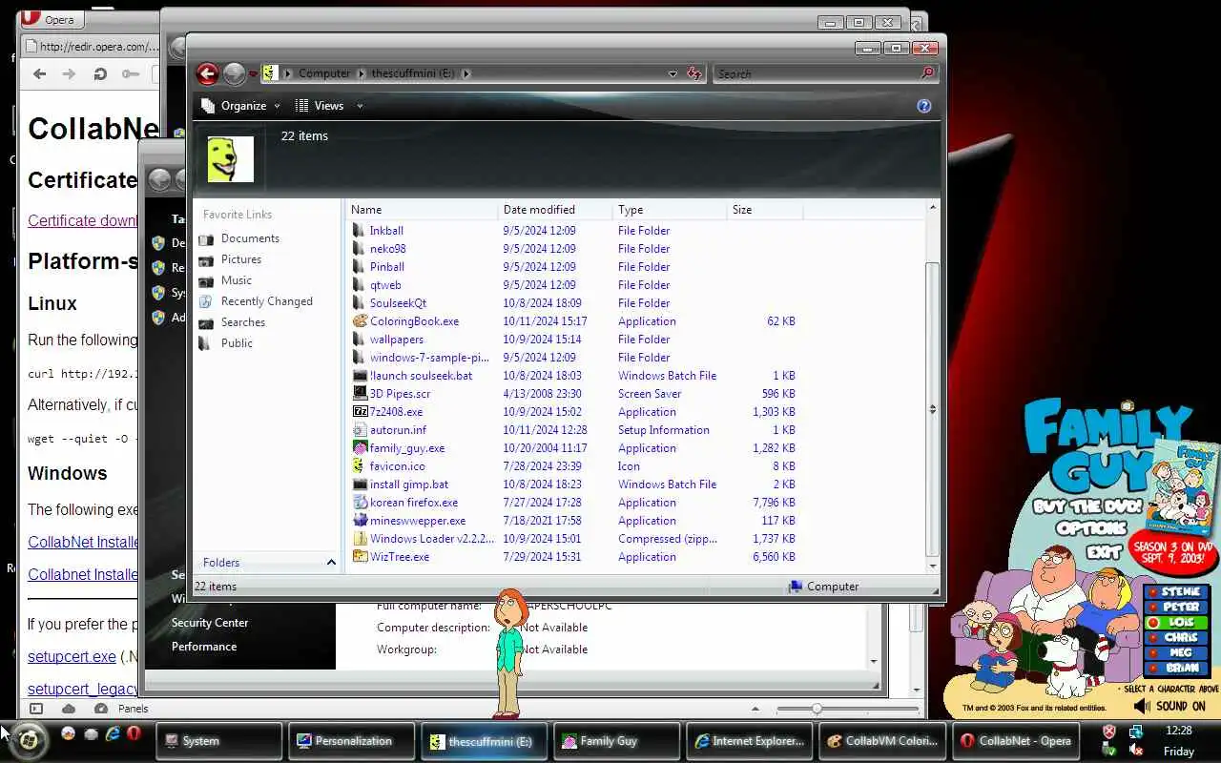1221x763 pixels.
Task: Expand the arrow after Computer in breadcrumb
Action: point(361,73)
